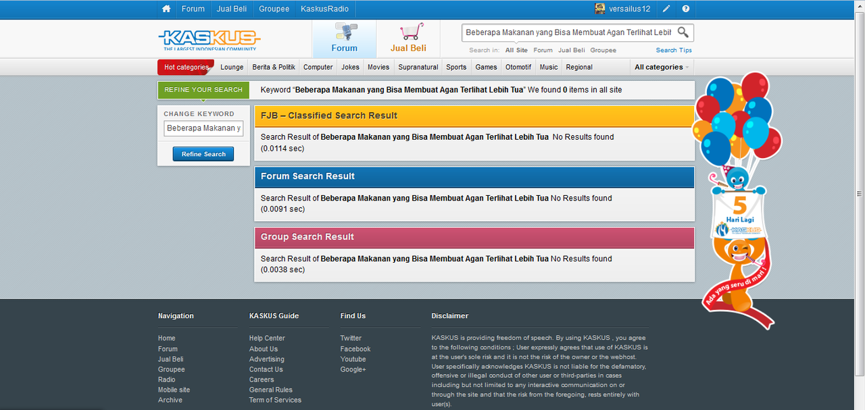Open Forum link in footer Navigation

(x=168, y=349)
